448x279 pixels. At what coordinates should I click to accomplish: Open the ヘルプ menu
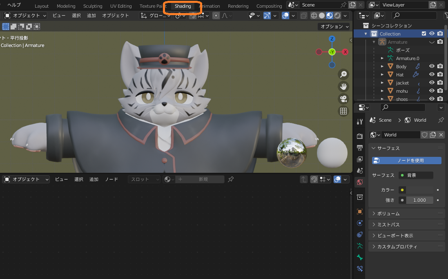pos(14,5)
